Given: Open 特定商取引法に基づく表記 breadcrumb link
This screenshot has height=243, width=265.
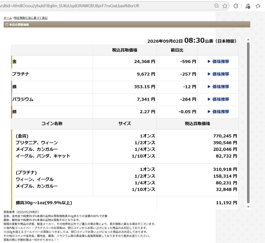Looking at the screenshot, I should 31,18.
